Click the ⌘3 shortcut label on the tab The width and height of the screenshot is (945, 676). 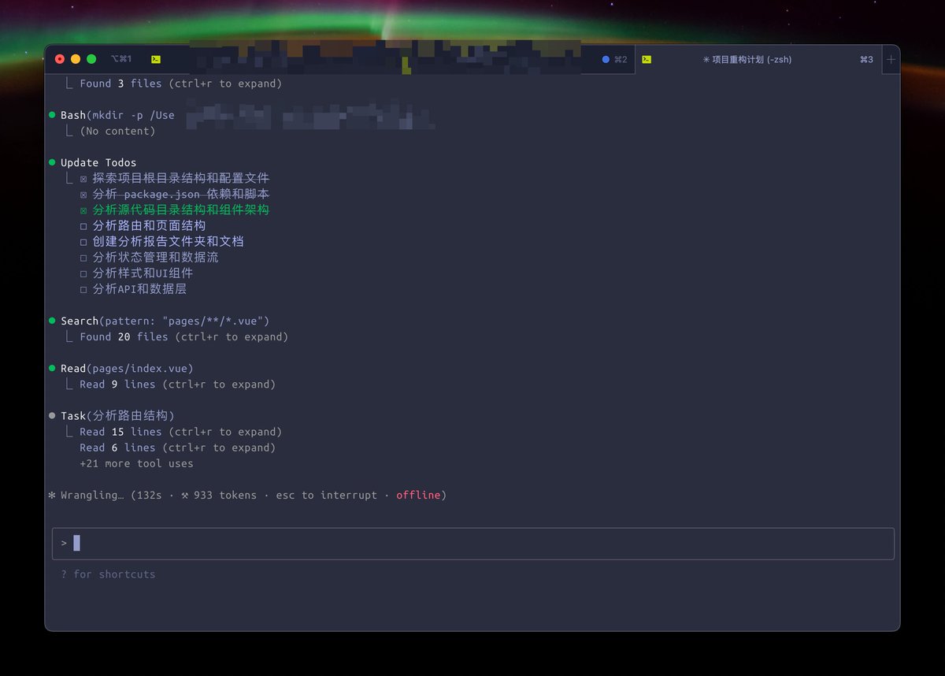[866, 60]
